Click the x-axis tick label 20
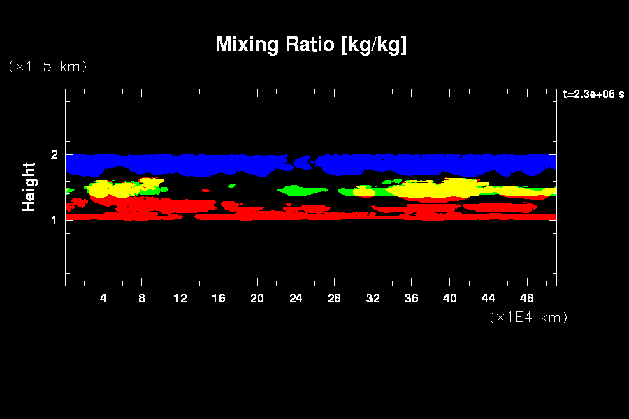Screen dimensions: 629x419 (257, 298)
